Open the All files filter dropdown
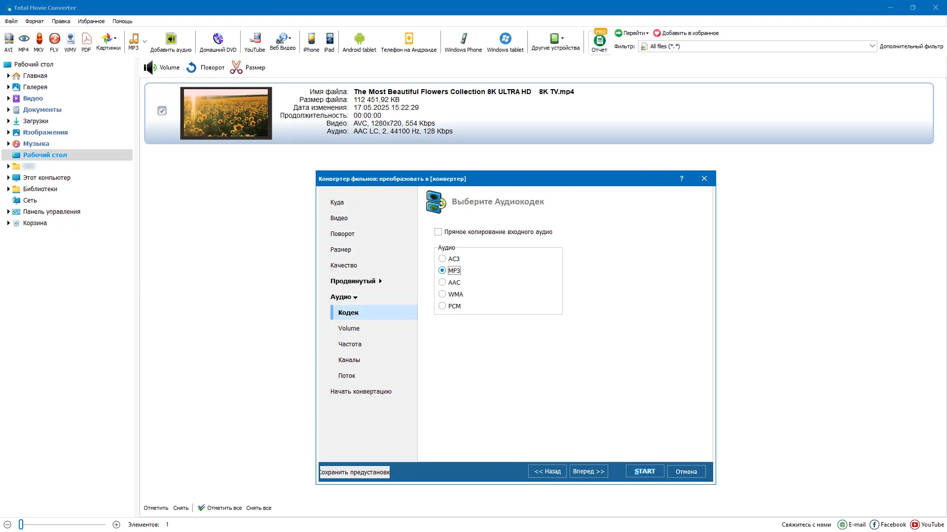Screen dimensions: 947x532 click(x=872, y=46)
